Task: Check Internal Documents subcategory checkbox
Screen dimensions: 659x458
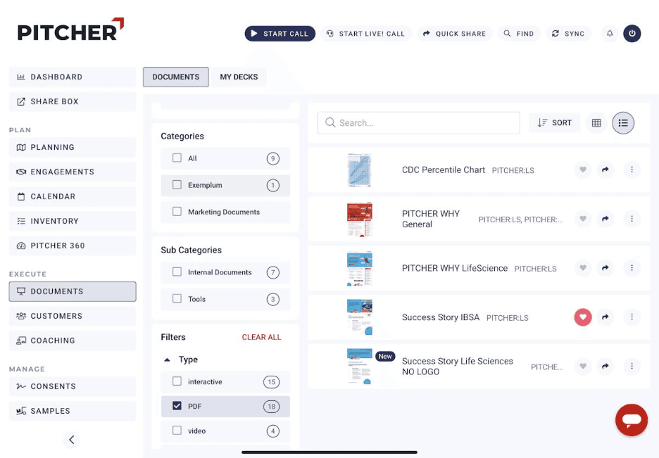Action: tap(177, 272)
